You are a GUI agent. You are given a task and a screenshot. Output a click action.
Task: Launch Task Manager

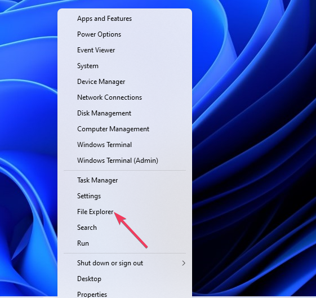tap(97, 180)
